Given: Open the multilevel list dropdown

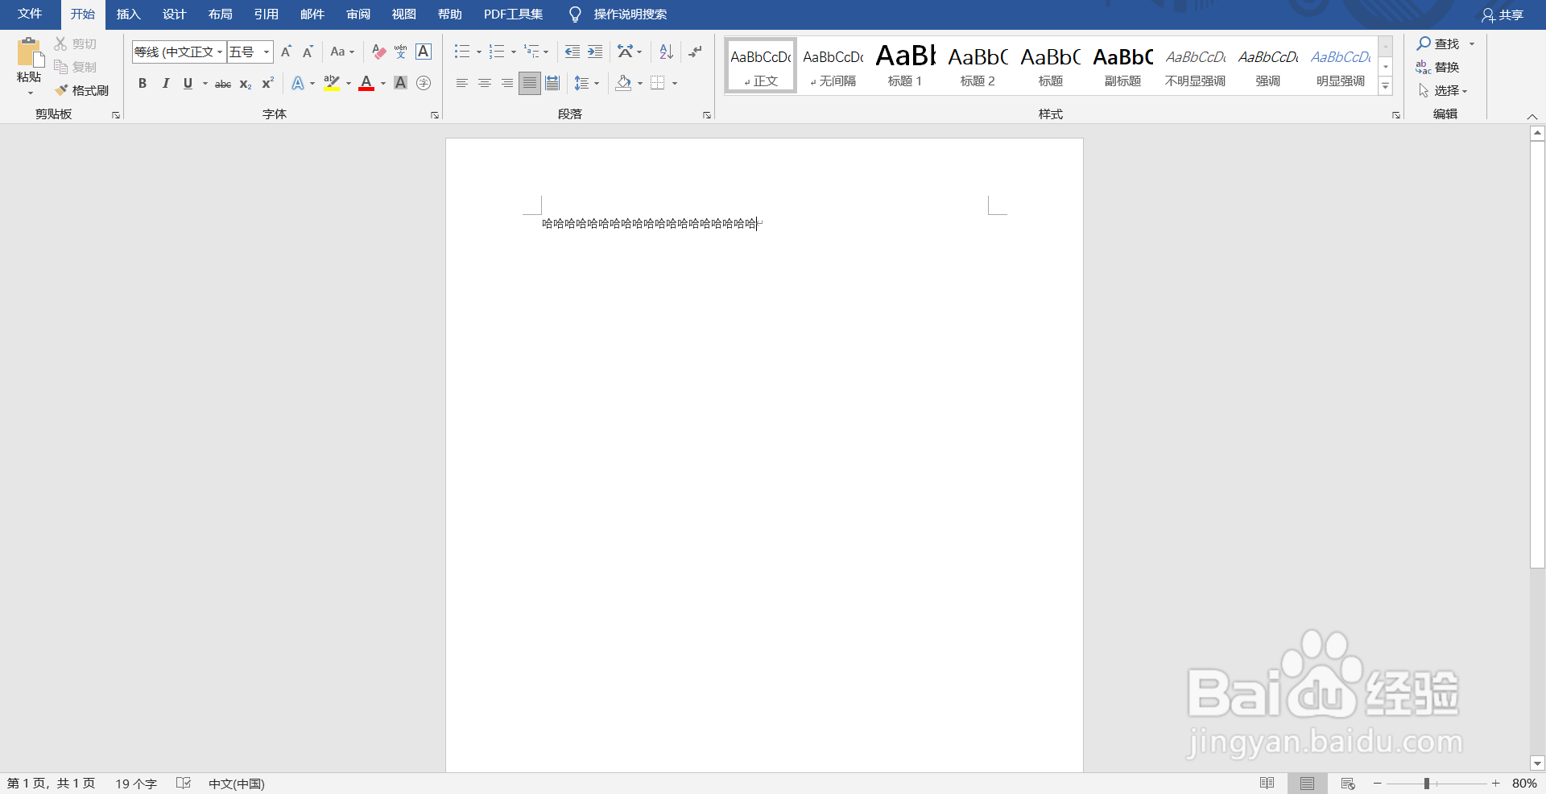Looking at the screenshot, I should click(x=546, y=52).
